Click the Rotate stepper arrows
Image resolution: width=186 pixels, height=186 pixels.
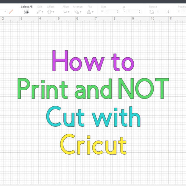[168, 12]
